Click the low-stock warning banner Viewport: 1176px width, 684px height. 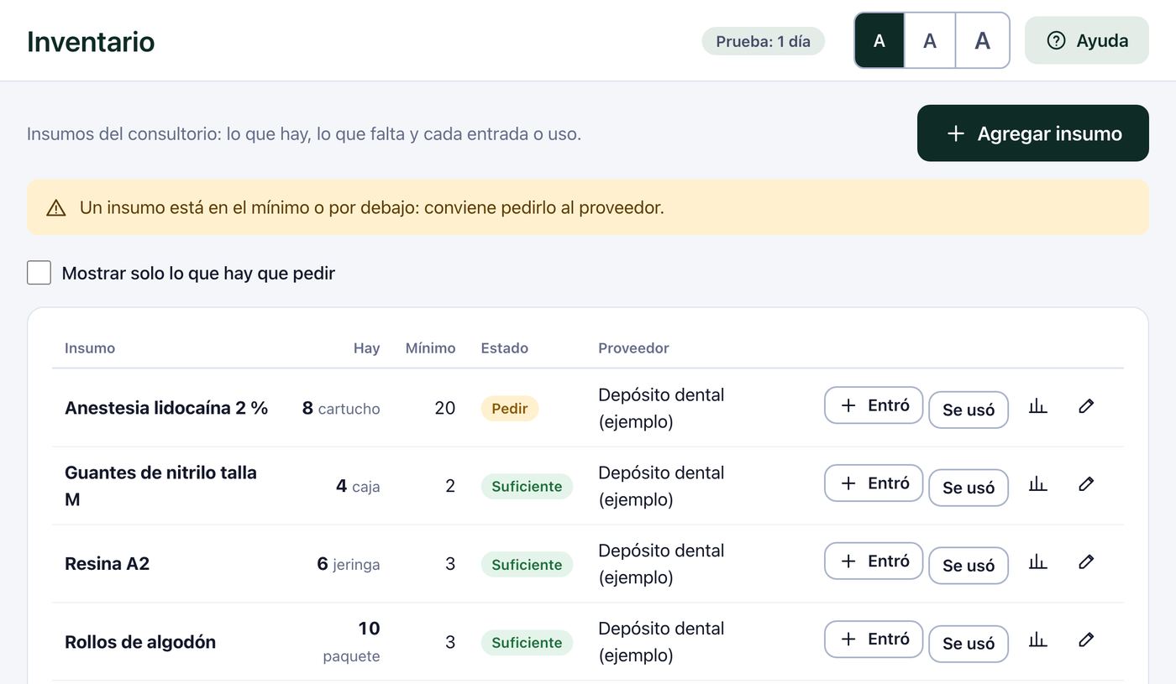tap(588, 207)
